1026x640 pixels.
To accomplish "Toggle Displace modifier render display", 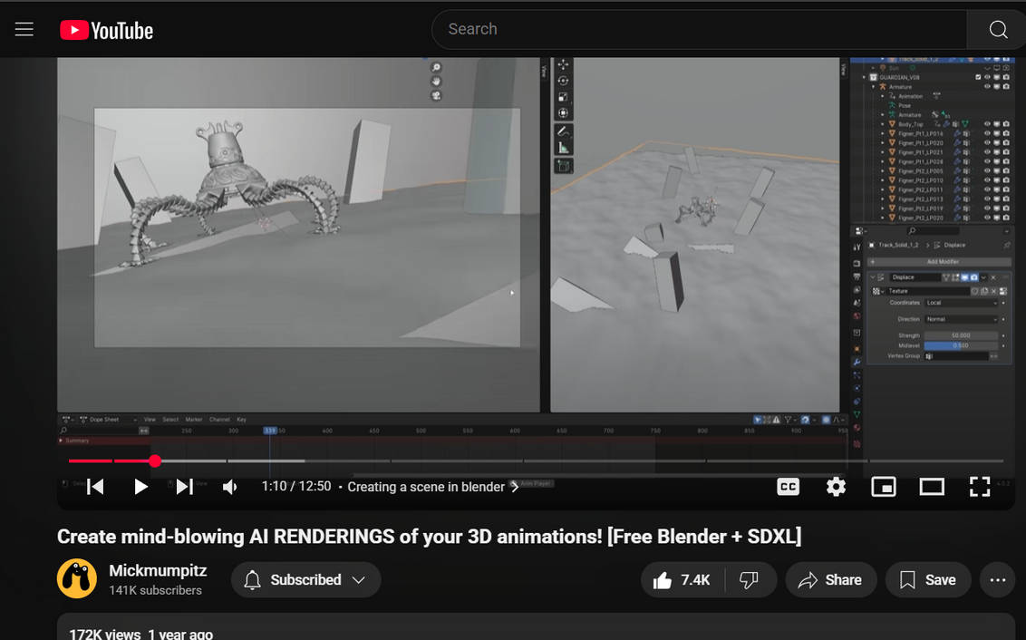I will pos(973,277).
